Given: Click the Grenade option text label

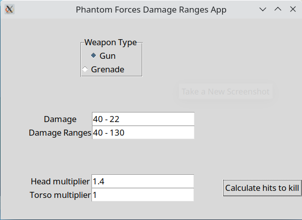Looking at the screenshot, I should (108, 69).
